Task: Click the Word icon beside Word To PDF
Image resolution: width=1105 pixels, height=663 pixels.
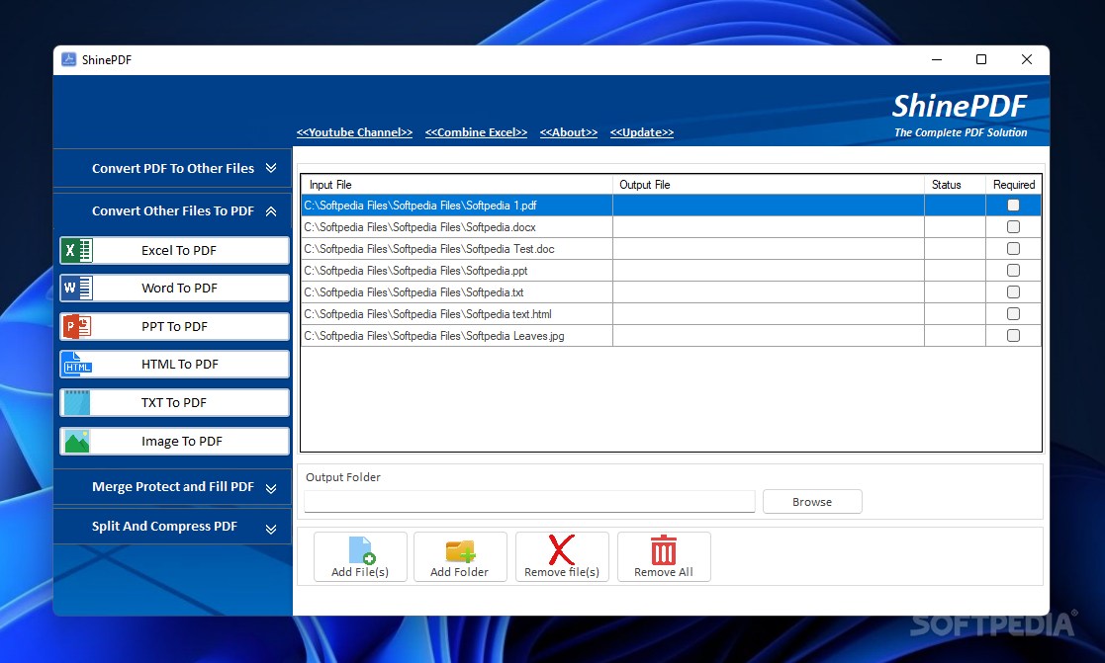Action: (x=77, y=288)
